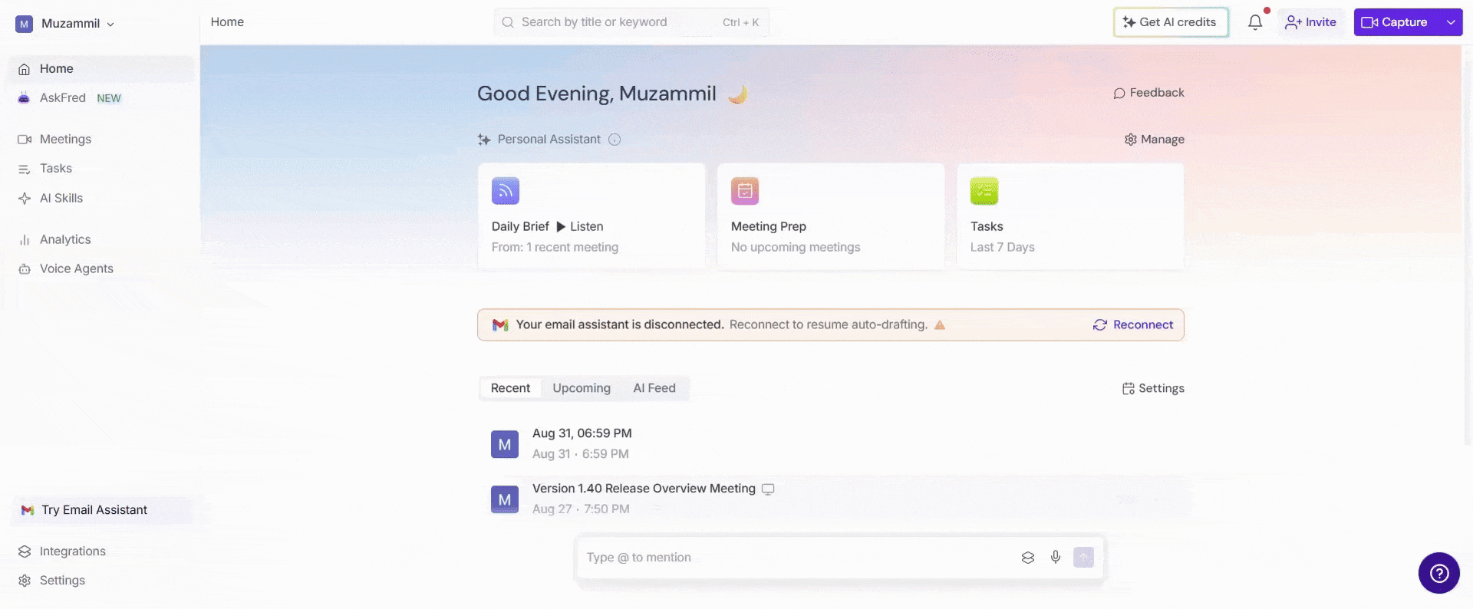Open the Capture dropdown arrow
The width and height of the screenshot is (1473, 609).
point(1451,22)
